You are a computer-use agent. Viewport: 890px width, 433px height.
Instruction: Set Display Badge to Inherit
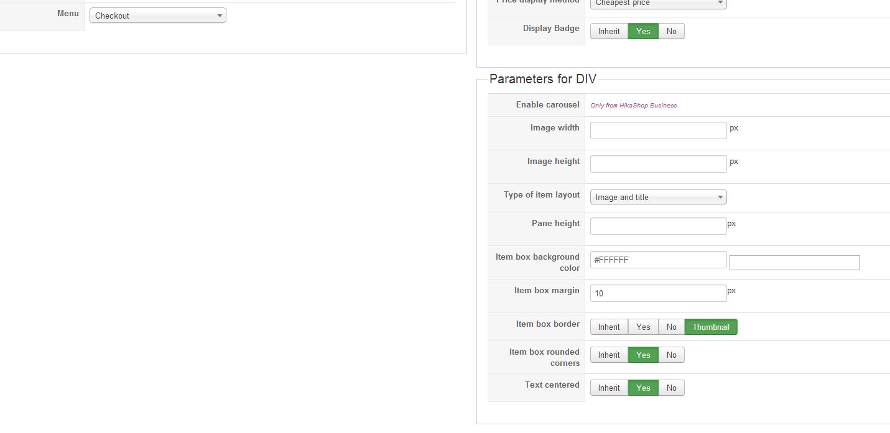[x=609, y=31]
